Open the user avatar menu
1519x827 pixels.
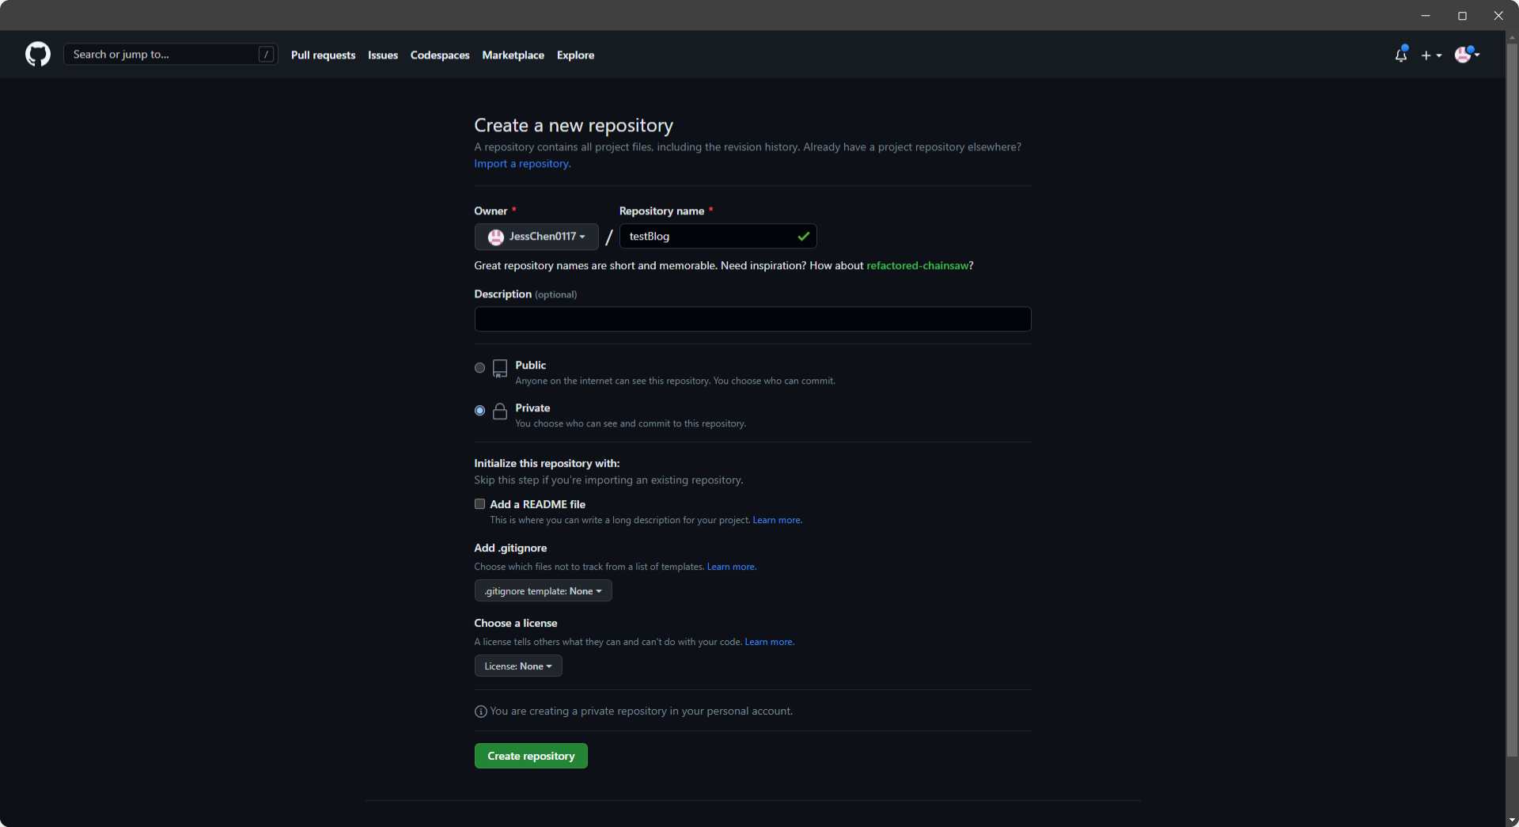[x=1467, y=55]
